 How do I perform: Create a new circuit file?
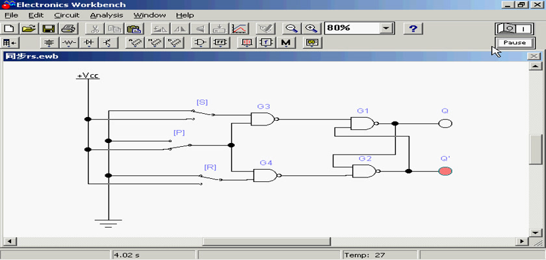(x=9, y=29)
